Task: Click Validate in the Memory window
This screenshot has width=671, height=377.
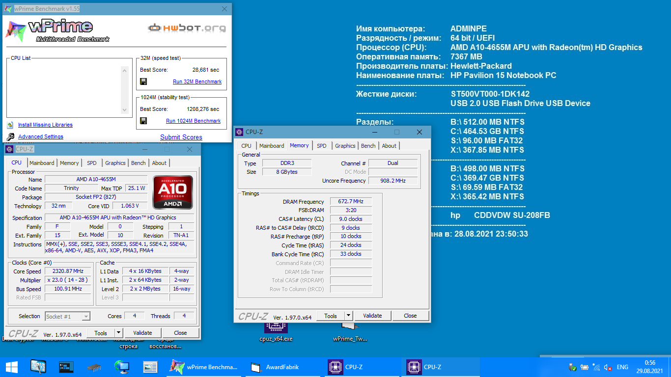Action: (x=372, y=316)
